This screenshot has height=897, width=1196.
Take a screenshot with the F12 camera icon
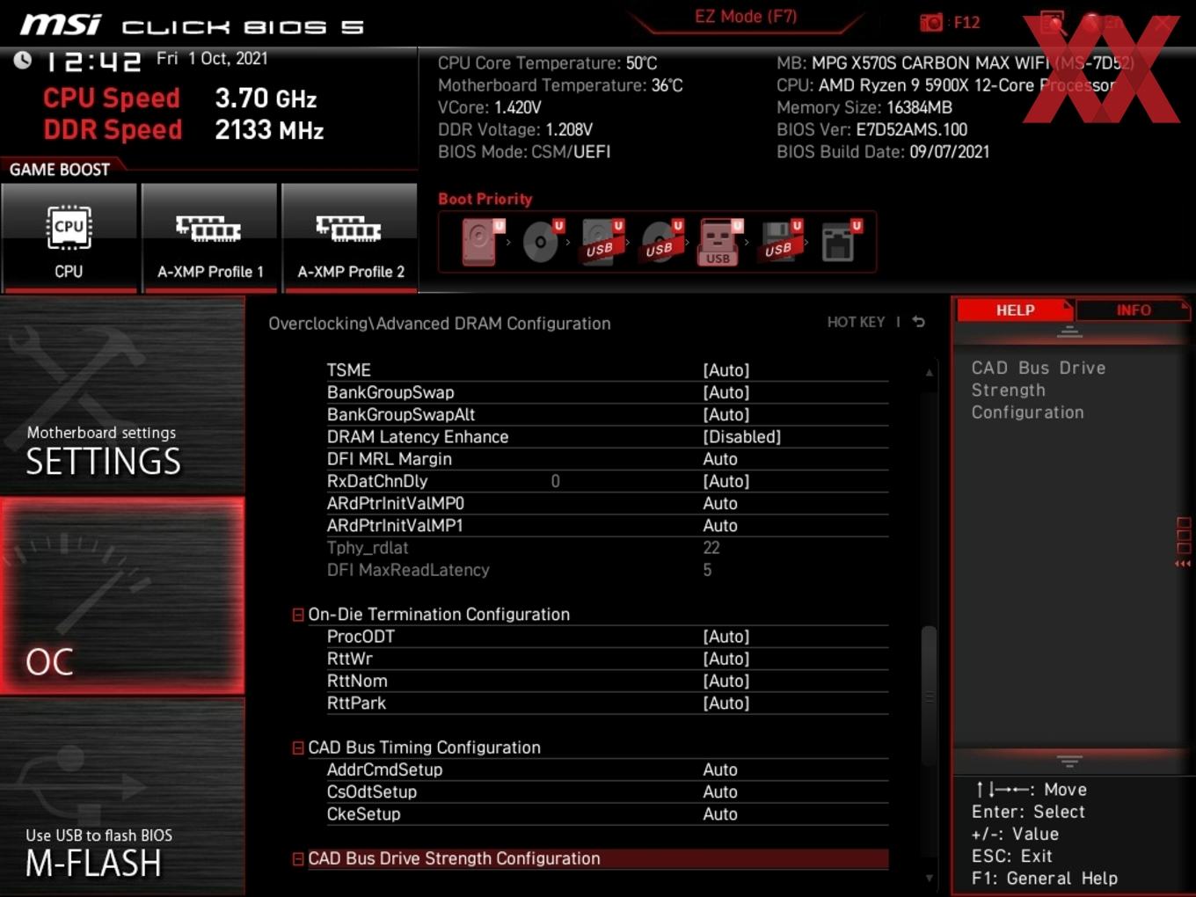pyautogui.click(x=931, y=22)
